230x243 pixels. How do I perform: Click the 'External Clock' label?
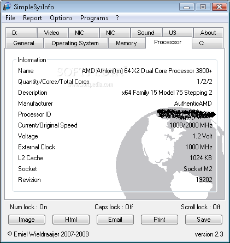[37, 147]
